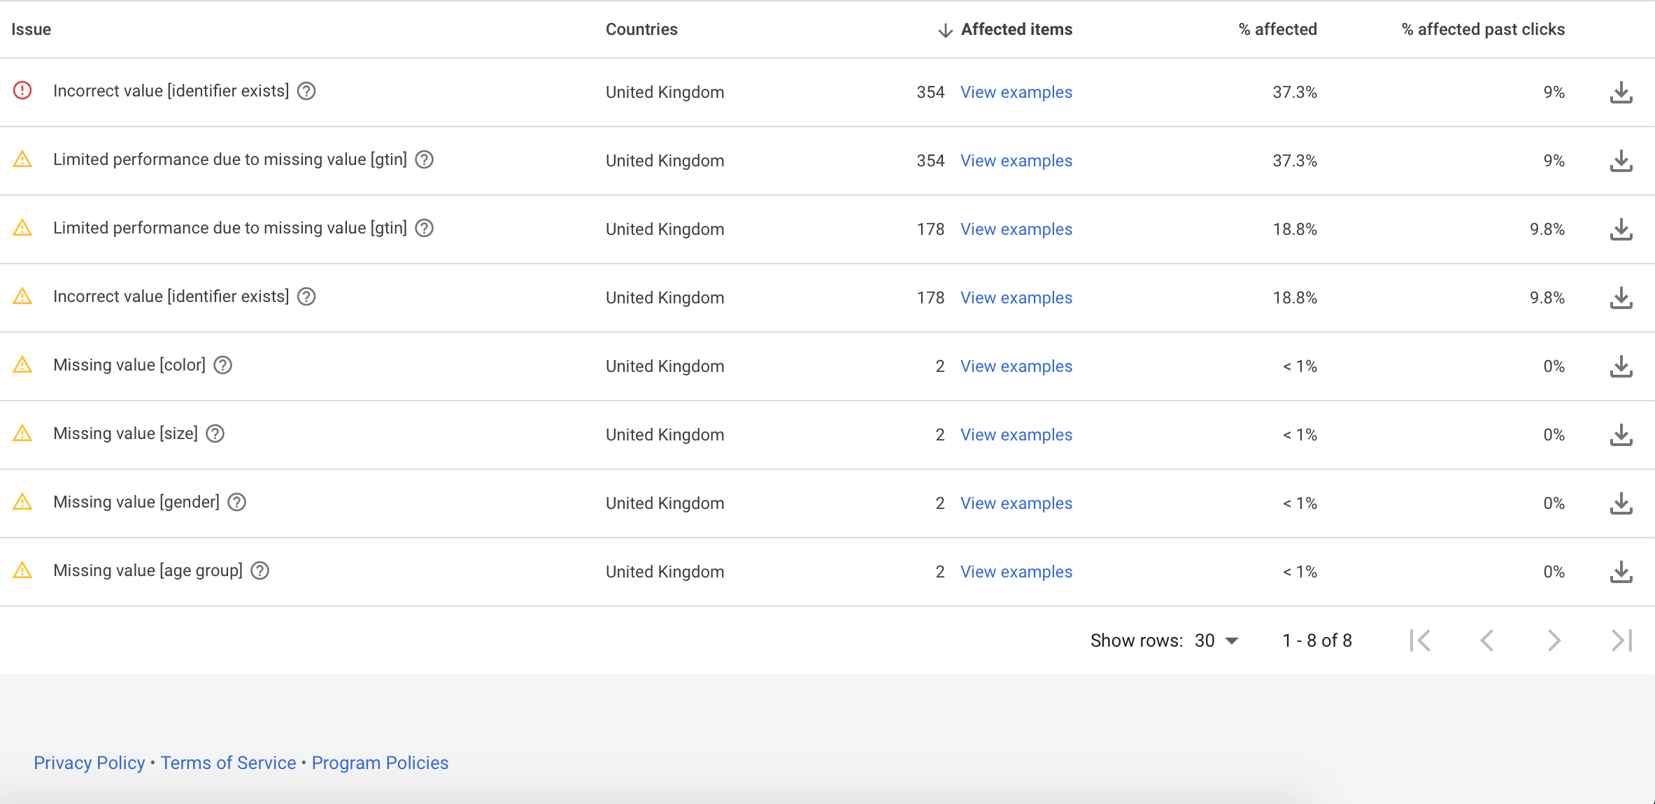Download the Missing value [color] issue report
Image resolution: width=1655 pixels, height=804 pixels.
1621,366
